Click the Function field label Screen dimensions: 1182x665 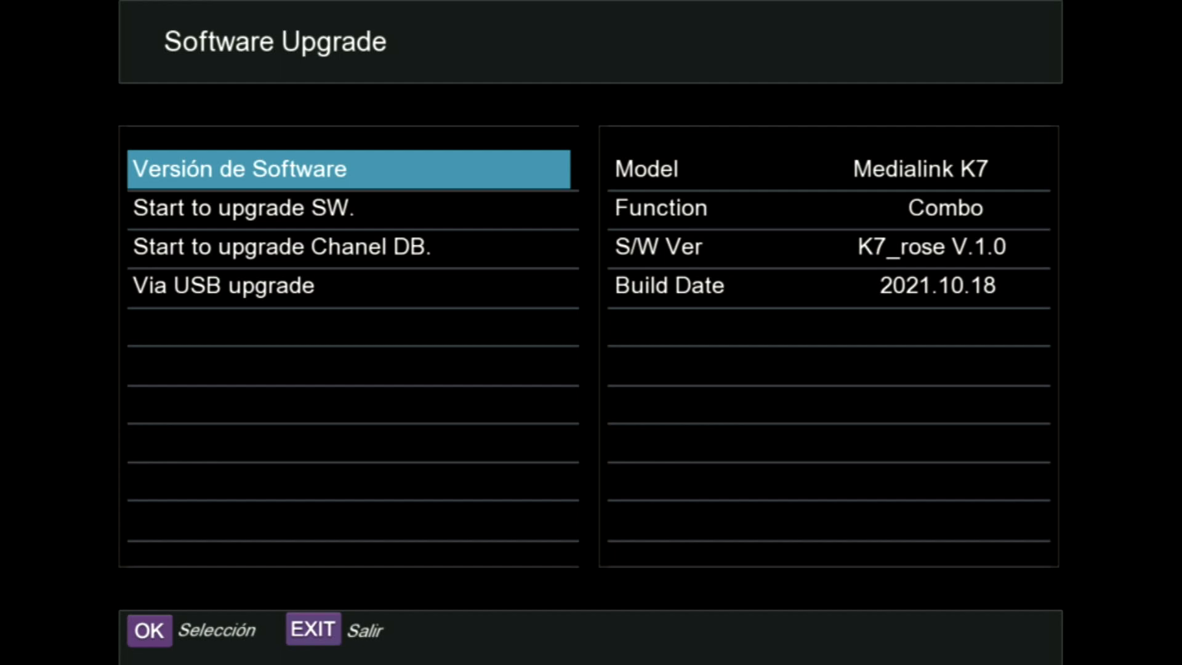click(x=661, y=208)
